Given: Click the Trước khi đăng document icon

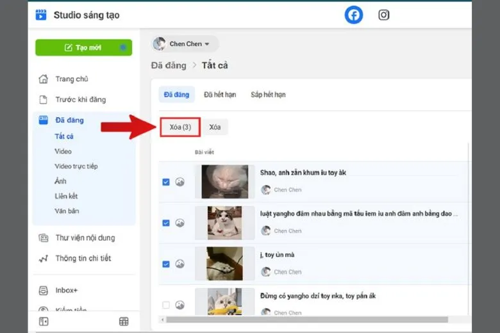Looking at the screenshot, I should pos(44,99).
